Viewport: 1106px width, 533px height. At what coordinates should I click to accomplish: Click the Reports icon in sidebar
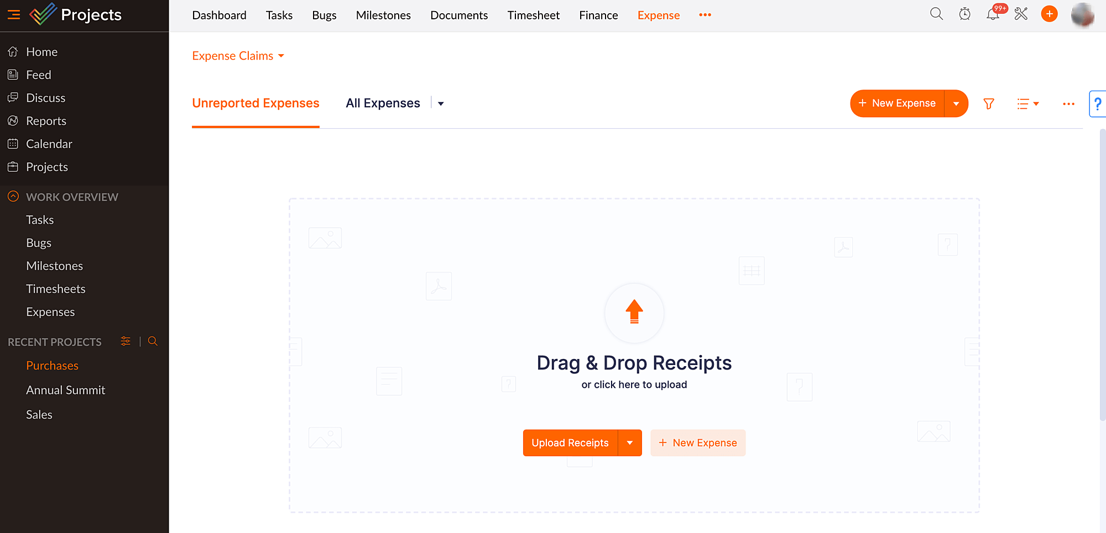point(13,120)
